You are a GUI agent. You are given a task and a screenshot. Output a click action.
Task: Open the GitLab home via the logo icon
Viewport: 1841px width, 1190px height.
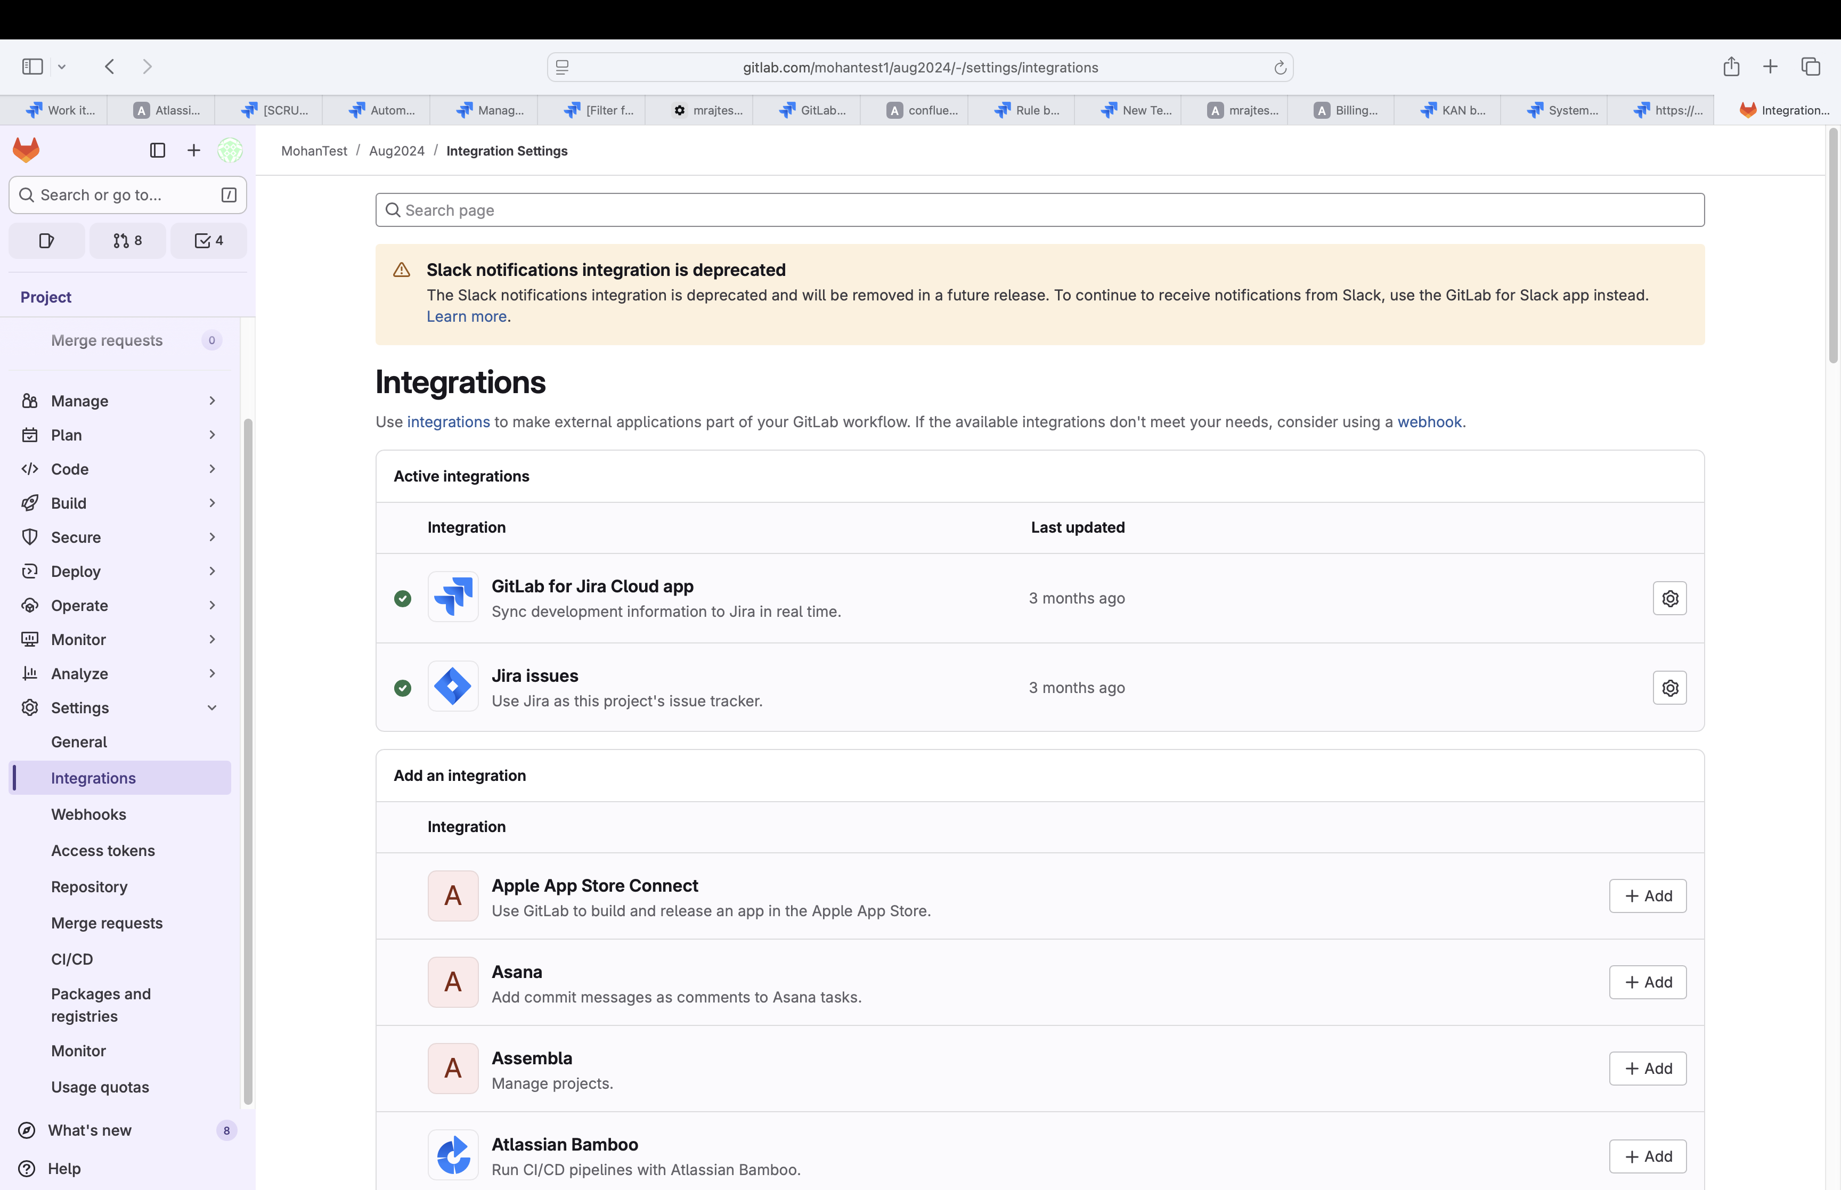[26, 150]
